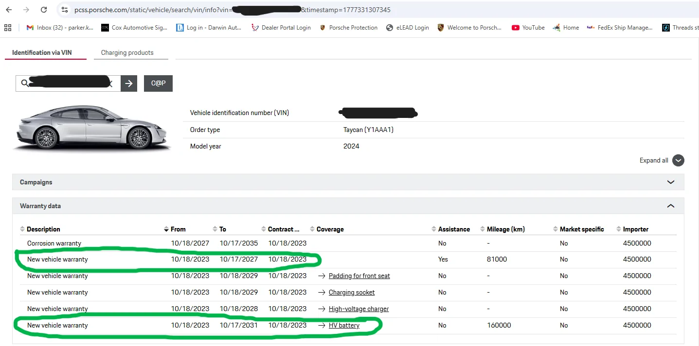
Task: Sort table by Description column
Action: pyautogui.click(x=40, y=229)
